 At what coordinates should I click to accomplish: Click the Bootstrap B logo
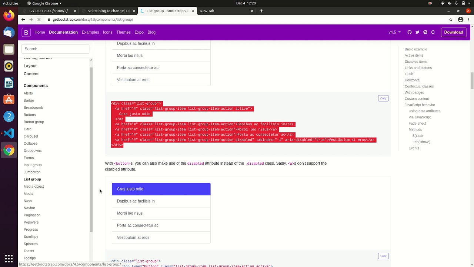(x=26, y=32)
